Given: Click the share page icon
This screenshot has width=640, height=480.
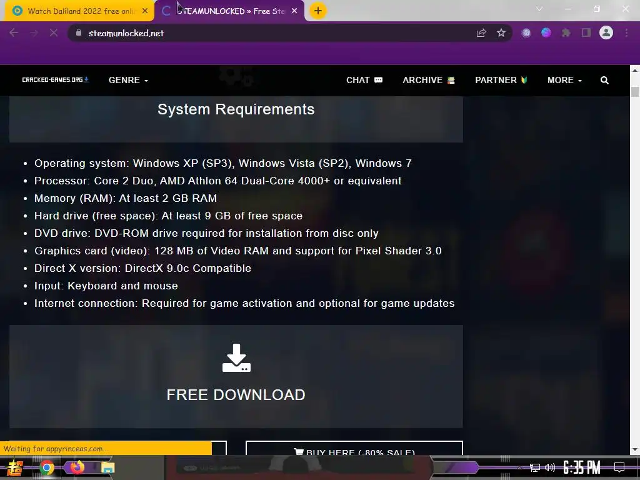Looking at the screenshot, I should (x=481, y=33).
